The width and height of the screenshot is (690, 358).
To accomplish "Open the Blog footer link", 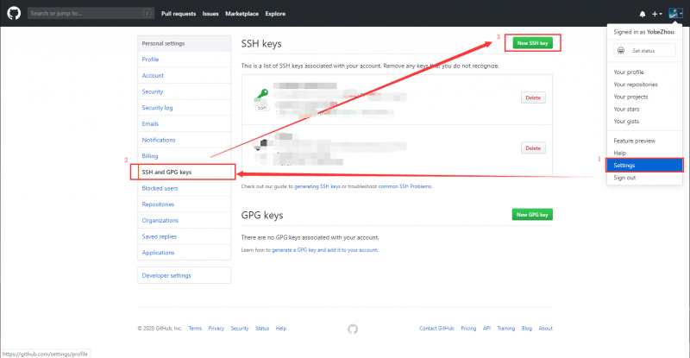I will click(x=527, y=329).
